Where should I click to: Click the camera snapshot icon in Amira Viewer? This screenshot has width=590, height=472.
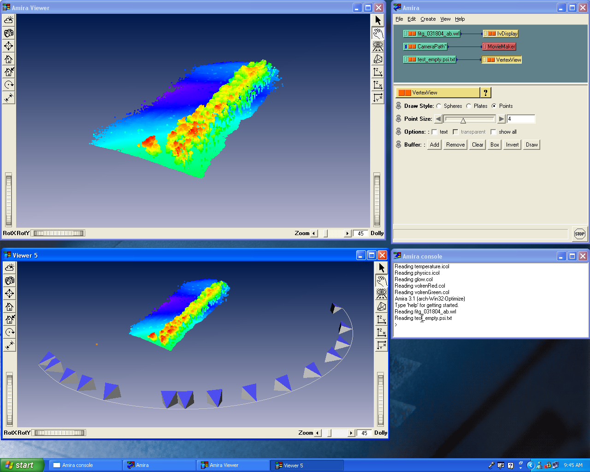pyautogui.click(x=9, y=33)
